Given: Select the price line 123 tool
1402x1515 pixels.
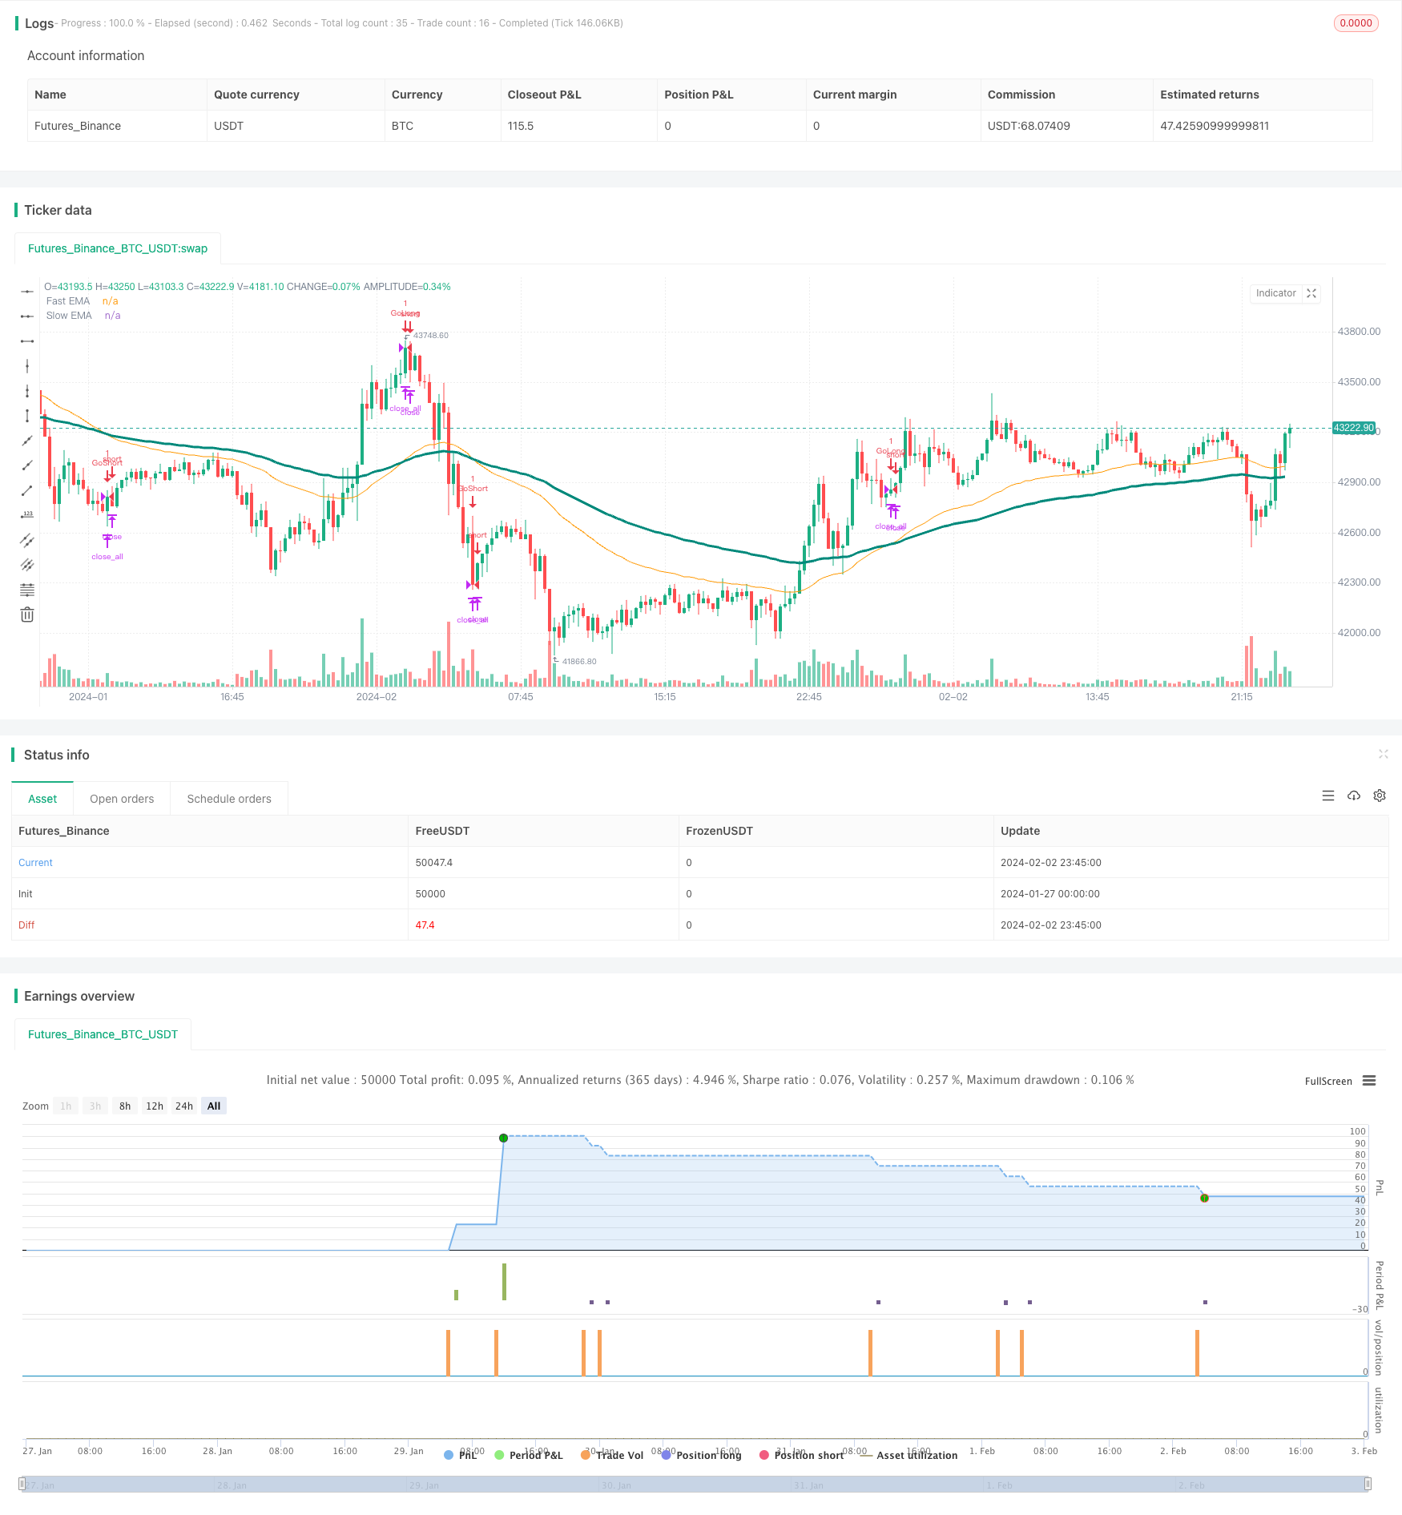Looking at the screenshot, I should [27, 515].
